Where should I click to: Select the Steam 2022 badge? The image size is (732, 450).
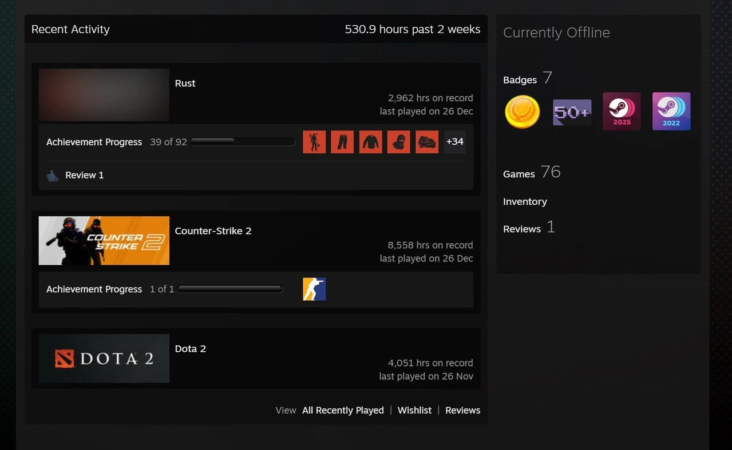tap(671, 111)
